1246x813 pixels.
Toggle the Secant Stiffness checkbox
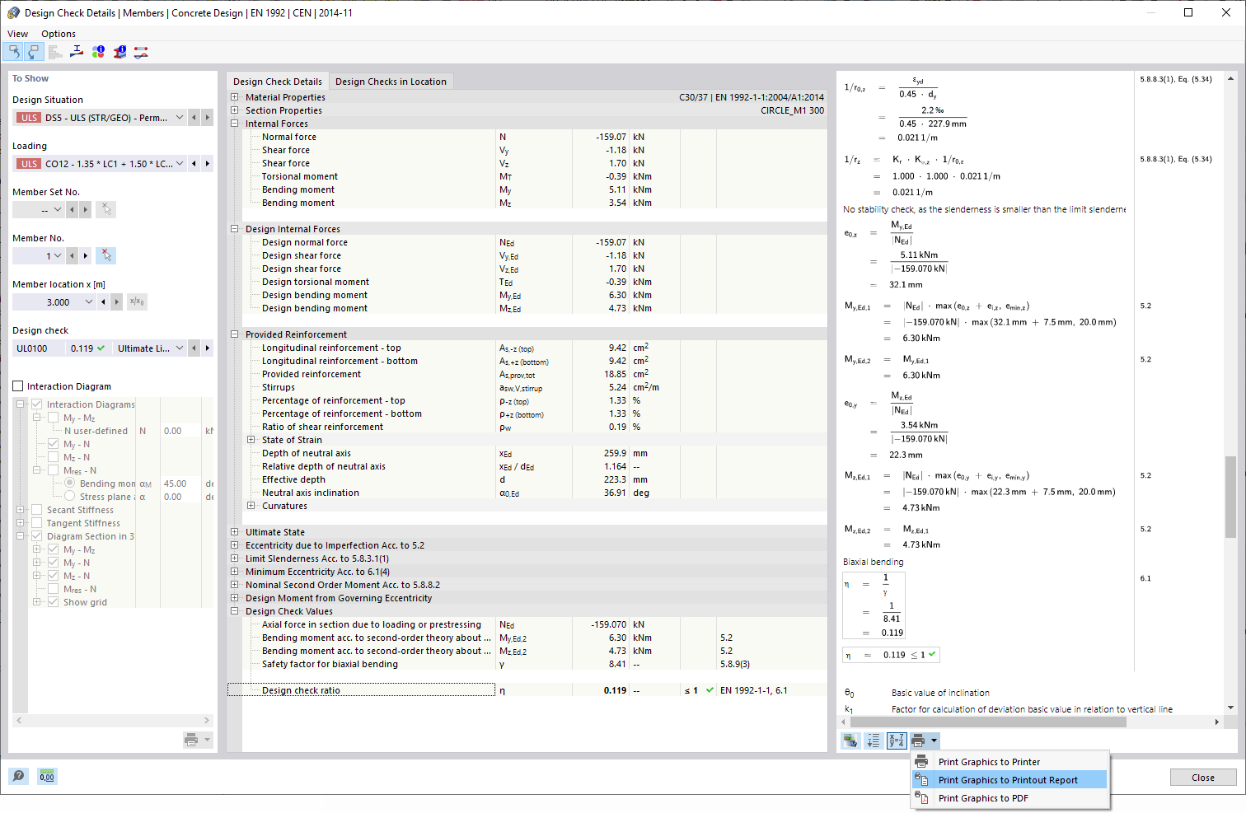[36, 510]
